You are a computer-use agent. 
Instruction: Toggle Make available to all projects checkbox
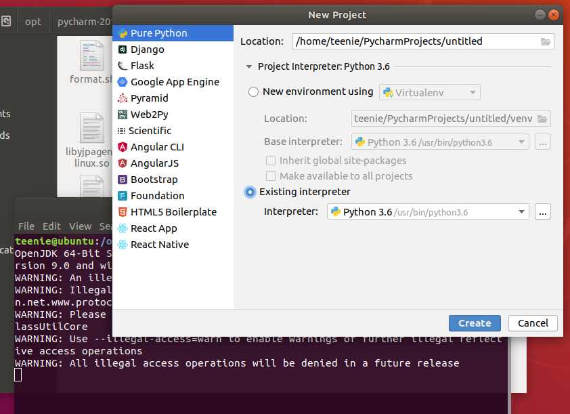click(271, 176)
